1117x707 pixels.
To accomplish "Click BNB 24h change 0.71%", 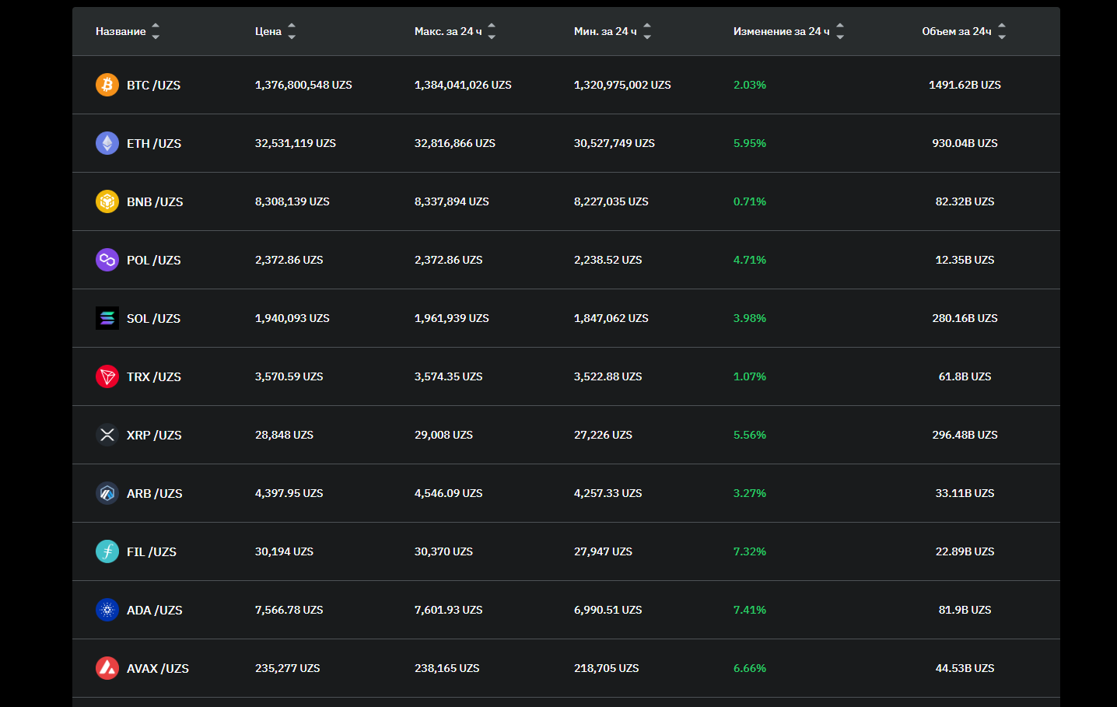I will click(x=750, y=201).
